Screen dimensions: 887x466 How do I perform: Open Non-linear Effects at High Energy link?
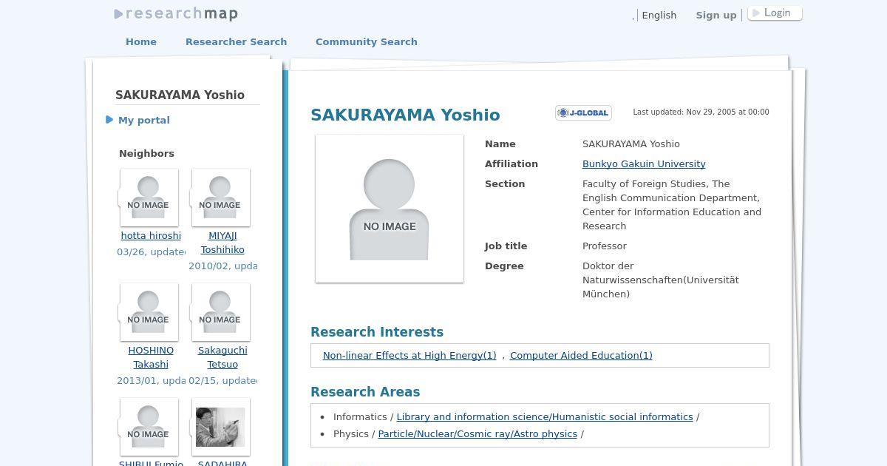(409, 356)
